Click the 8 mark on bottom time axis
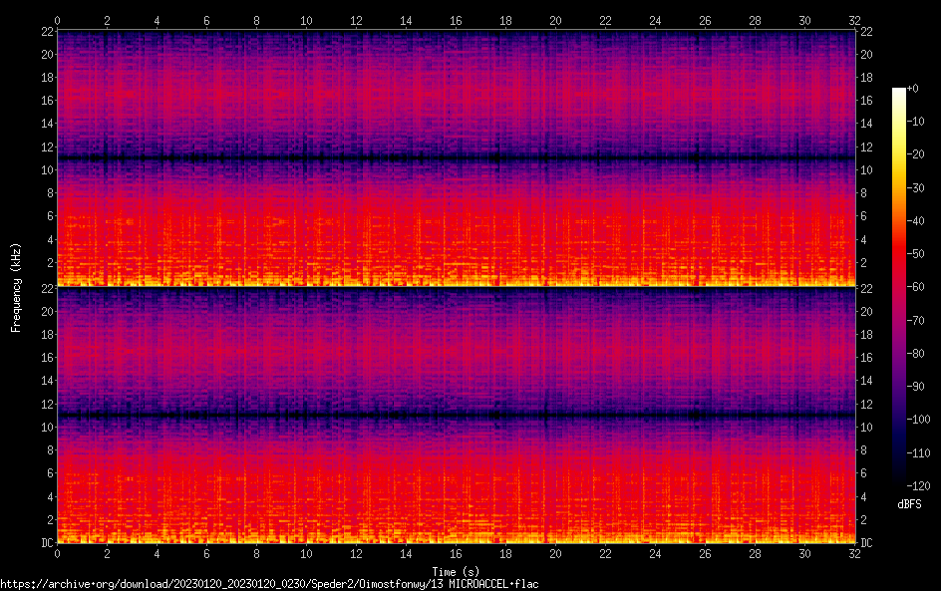 (256, 553)
